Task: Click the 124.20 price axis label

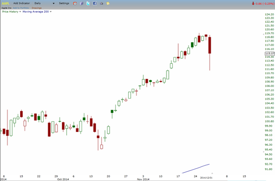Action: (x=269, y=14)
